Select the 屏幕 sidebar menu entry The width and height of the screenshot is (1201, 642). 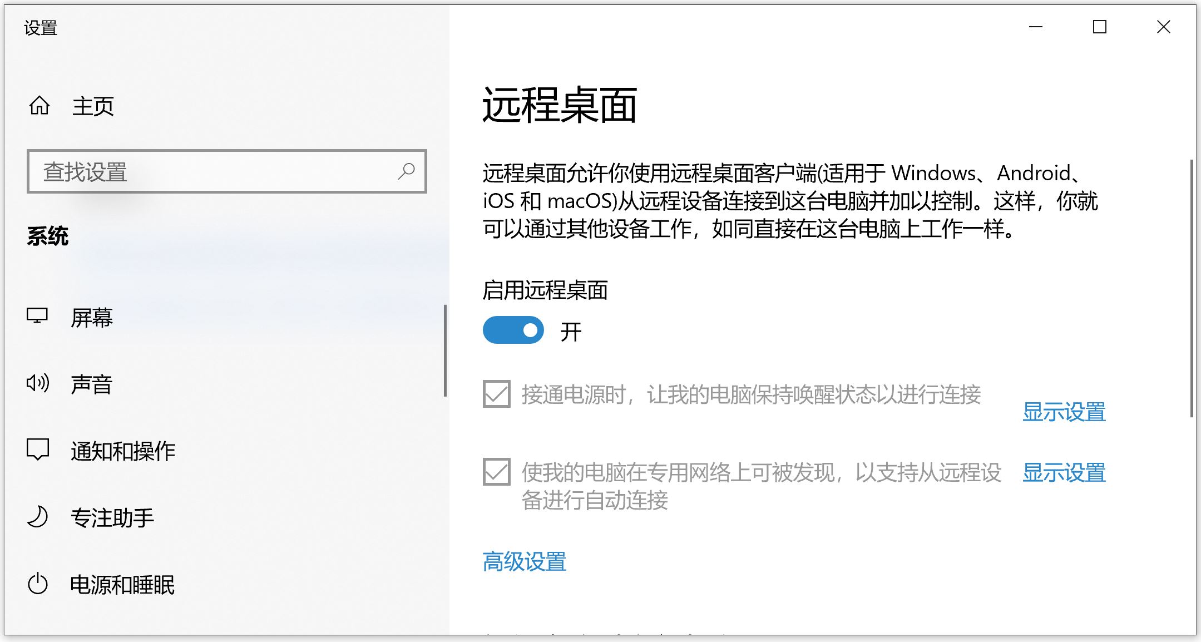[x=92, y=318]
